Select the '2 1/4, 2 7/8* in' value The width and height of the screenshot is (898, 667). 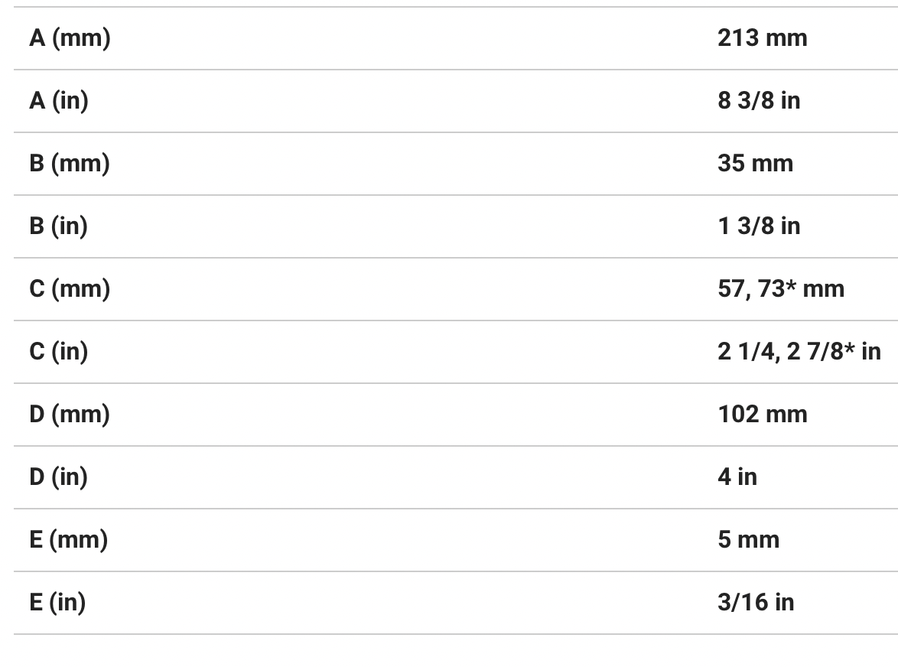[799, 352]
